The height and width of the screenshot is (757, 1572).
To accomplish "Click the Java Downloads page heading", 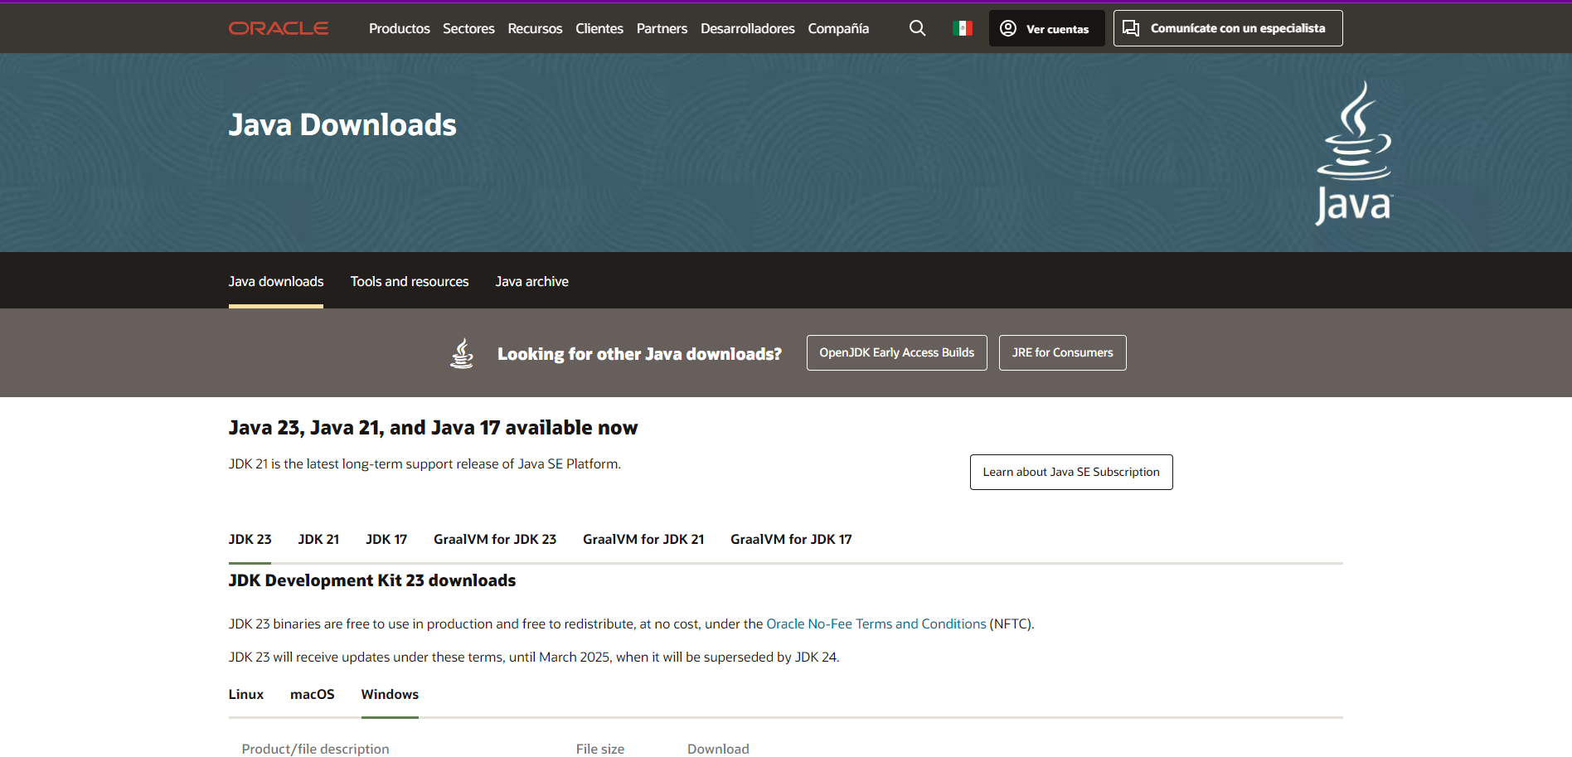I will (x=342, y=125).
